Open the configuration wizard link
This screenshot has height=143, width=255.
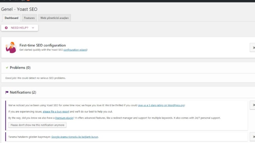point(75,50)
